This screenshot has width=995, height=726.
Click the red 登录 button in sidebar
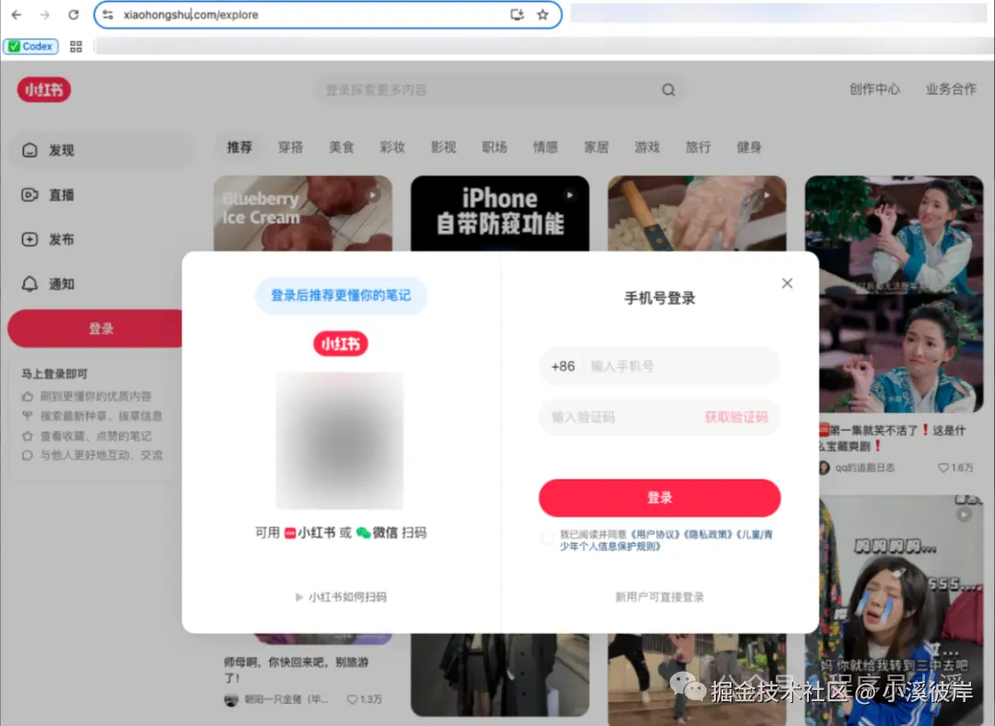[95, 328]
